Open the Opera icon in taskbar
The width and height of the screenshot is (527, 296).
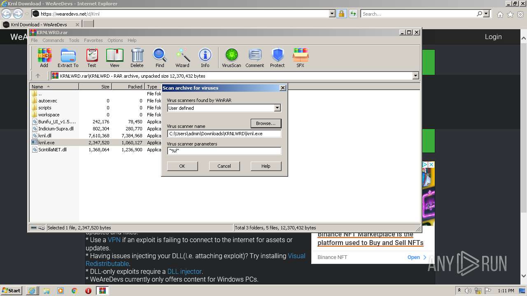[x=88, y=290]
